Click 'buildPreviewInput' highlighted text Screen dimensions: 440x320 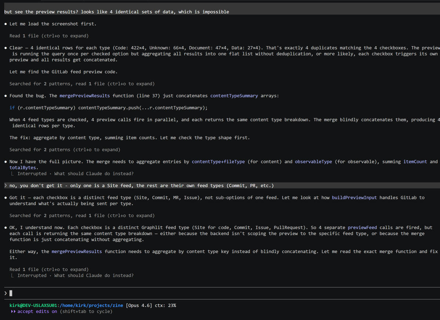[x=354, y=197]
